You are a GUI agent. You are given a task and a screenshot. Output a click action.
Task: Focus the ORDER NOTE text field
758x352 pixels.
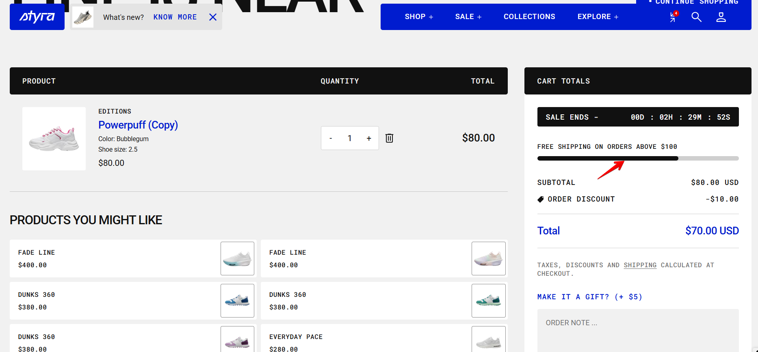(x=638, y=328)
